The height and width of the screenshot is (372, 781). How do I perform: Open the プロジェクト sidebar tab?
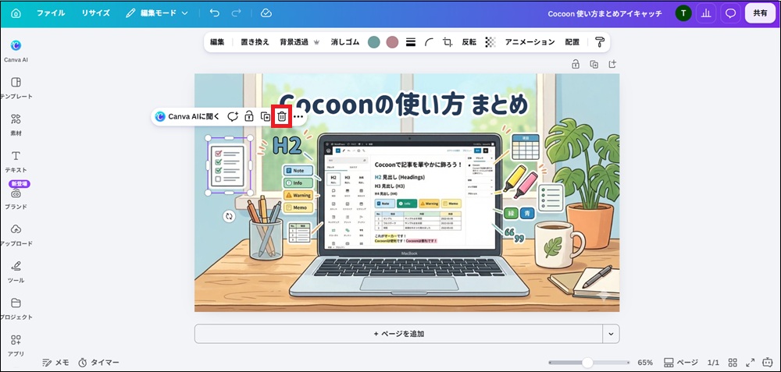(16, 309)
